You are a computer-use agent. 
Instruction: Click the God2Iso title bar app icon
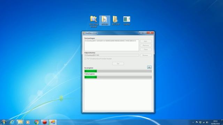click(x=84, y=33)
